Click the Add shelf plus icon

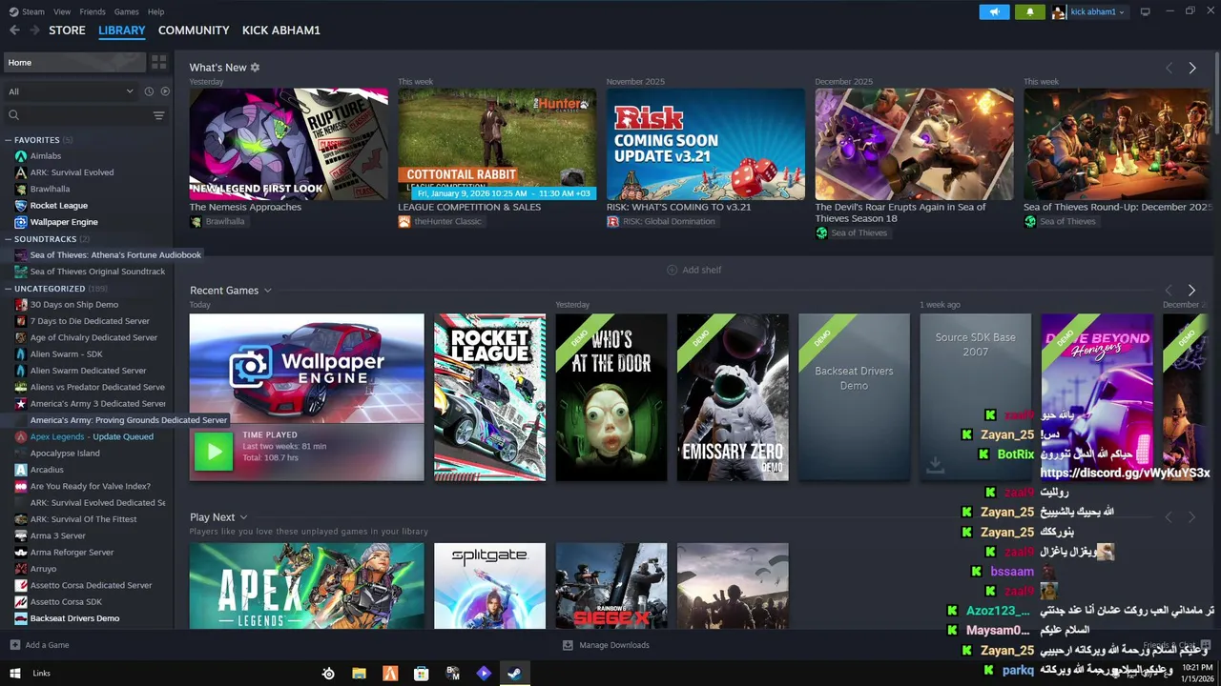click(x=672, y=270)
